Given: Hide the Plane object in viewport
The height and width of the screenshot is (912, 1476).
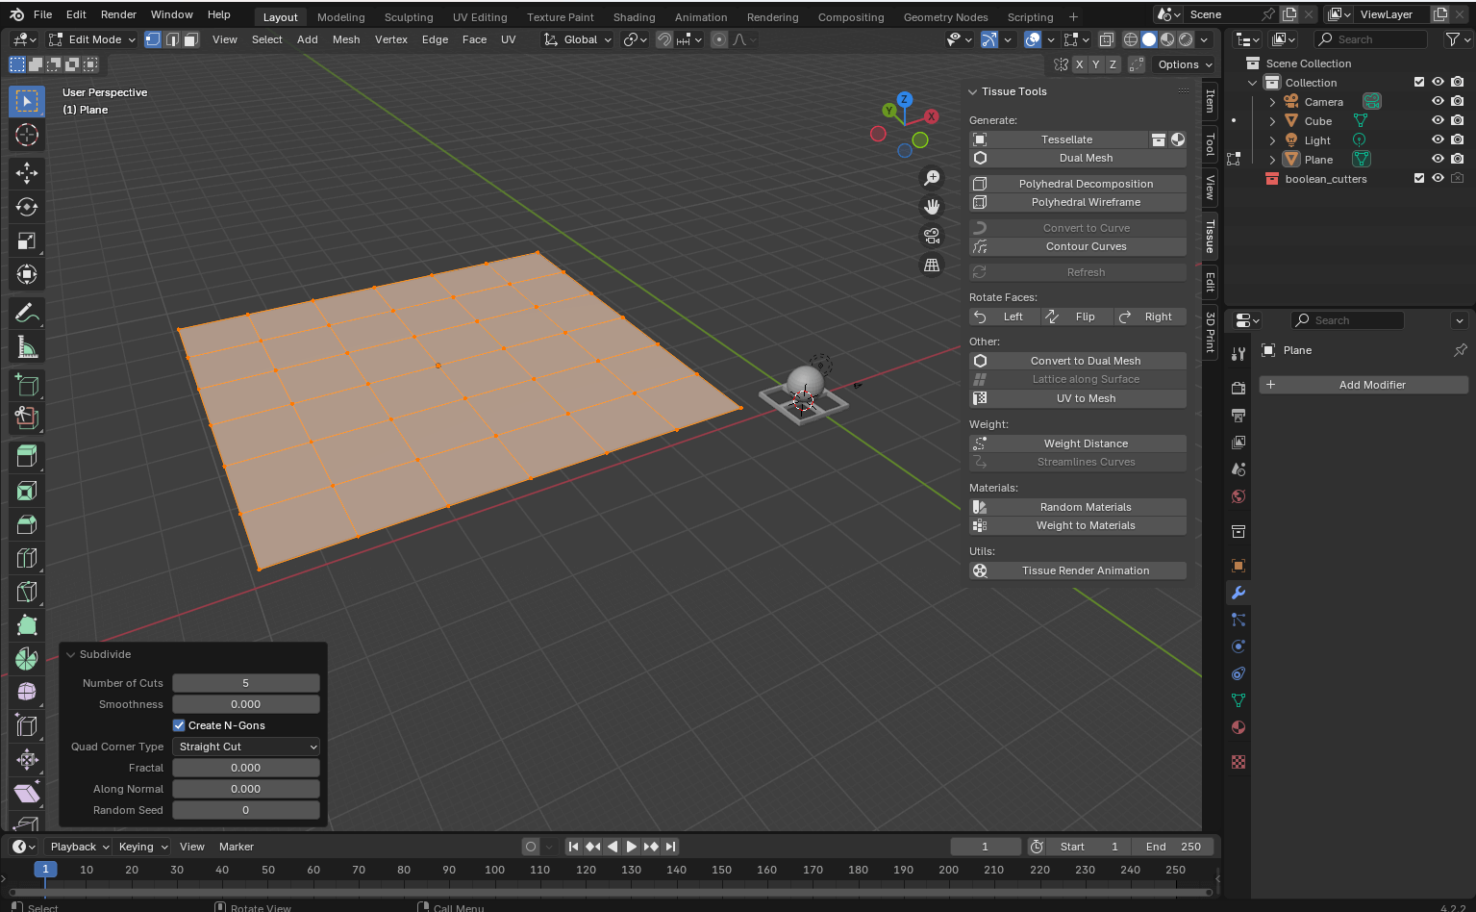Looking at the screenshot, I should [1438, 160].
